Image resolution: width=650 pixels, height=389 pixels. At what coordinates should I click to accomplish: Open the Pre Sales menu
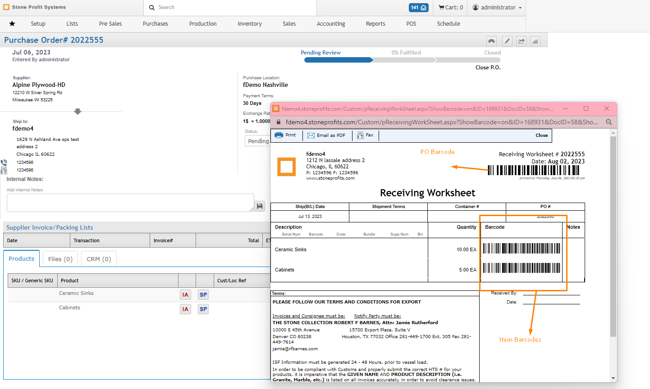[110, 24]
